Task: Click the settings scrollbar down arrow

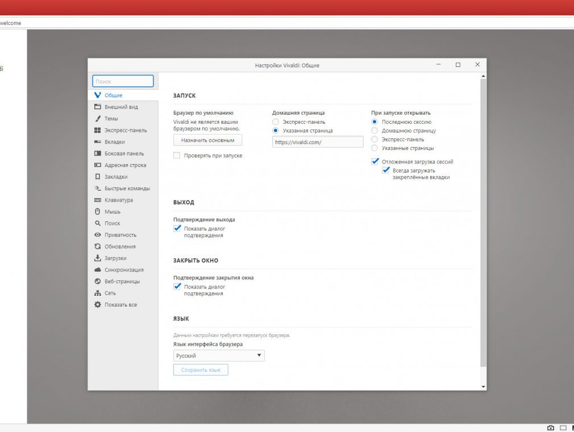Action: (483, 387)
